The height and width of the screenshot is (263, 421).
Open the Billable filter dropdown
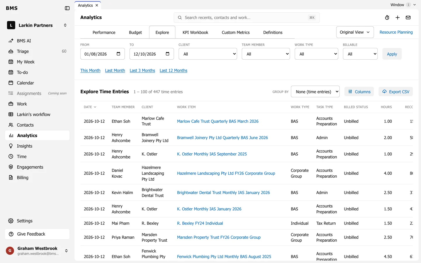click(x=360, y=54)
